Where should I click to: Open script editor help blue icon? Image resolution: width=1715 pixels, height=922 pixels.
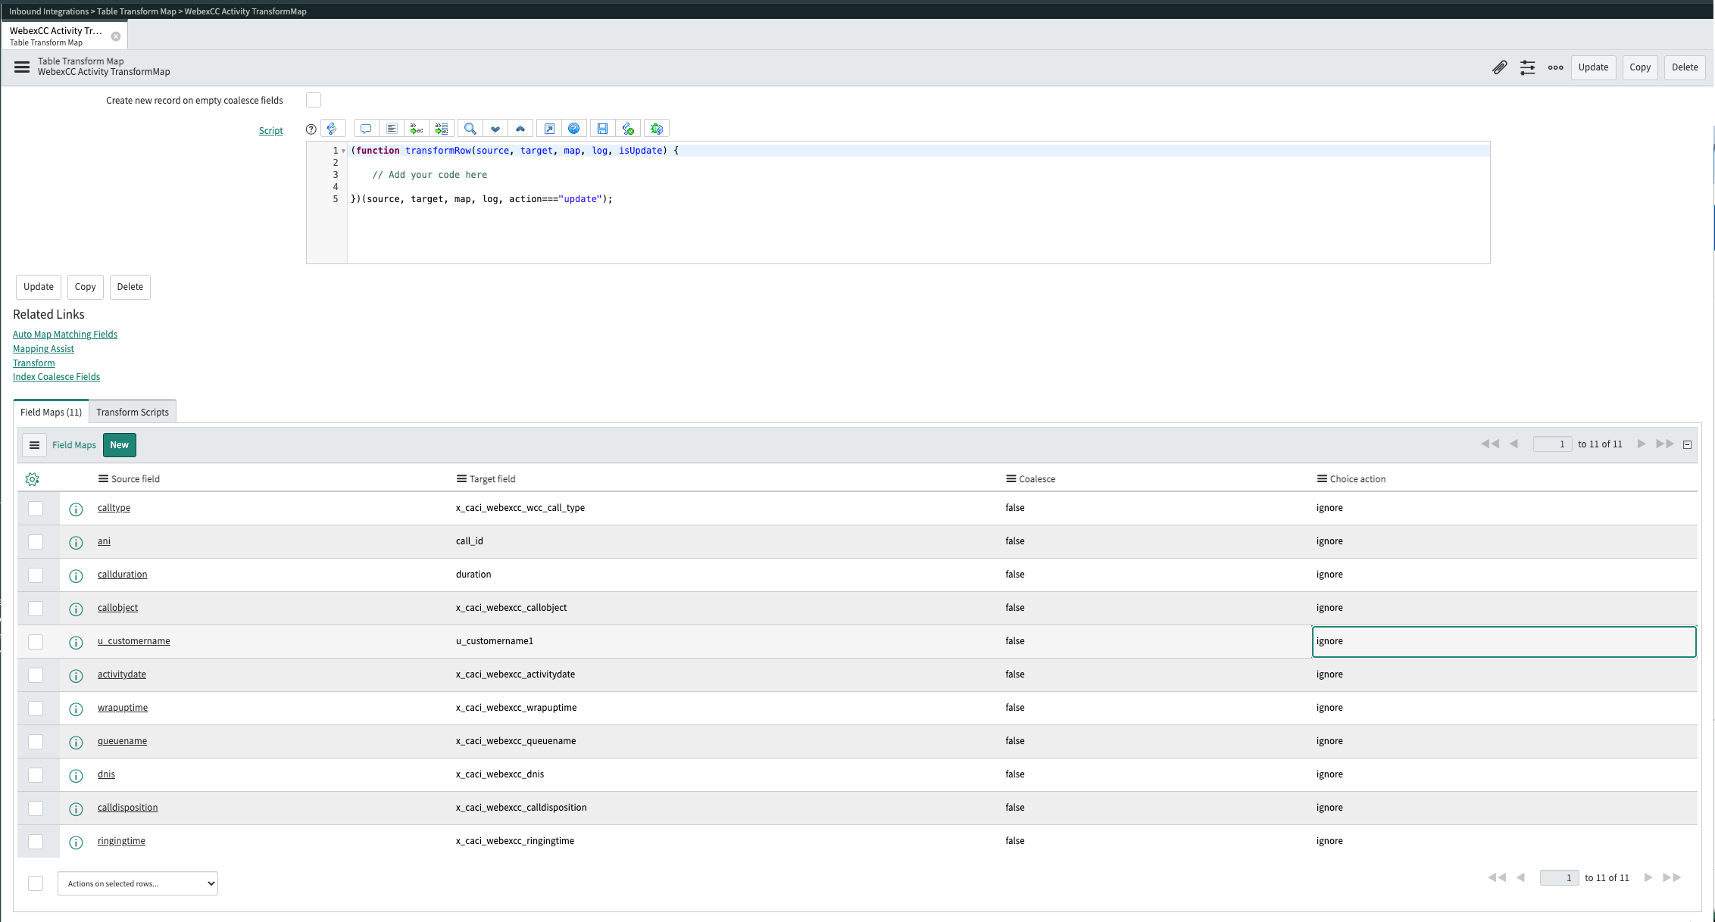point(574,129)
